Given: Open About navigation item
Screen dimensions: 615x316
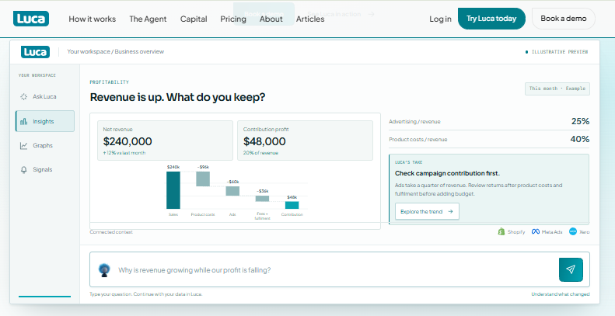Looking at the screenshot, I should pyautogui.click(x=271, y=19).
